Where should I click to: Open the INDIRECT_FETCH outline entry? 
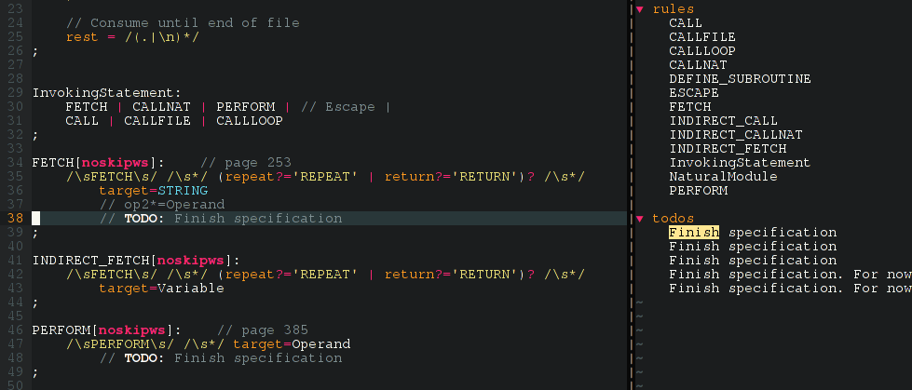point(727,149)
